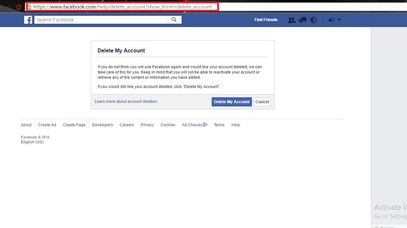Image resolution: width=407 pixels, height=228 pixels.
Task: Click the Facebook logo icon
Action: (28, 20)
